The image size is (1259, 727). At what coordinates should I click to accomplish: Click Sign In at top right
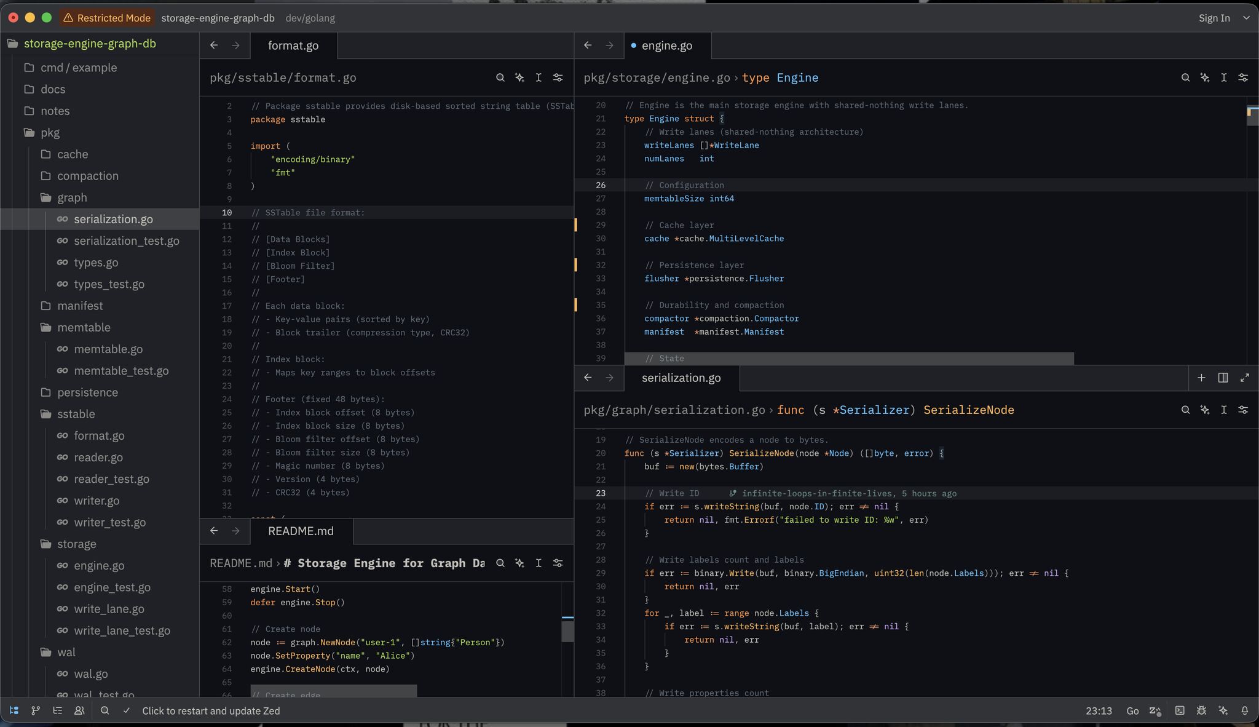click(1214, 18)
